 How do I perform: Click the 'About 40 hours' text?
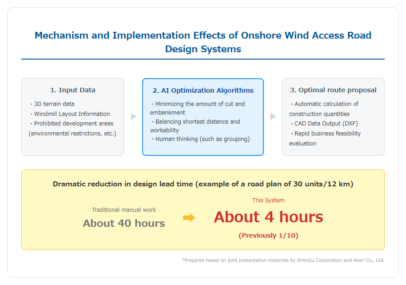(x=124, y=223)
